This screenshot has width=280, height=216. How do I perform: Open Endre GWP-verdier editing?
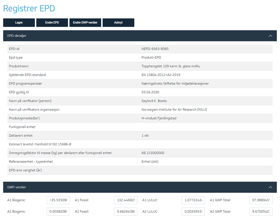point(85,23)
